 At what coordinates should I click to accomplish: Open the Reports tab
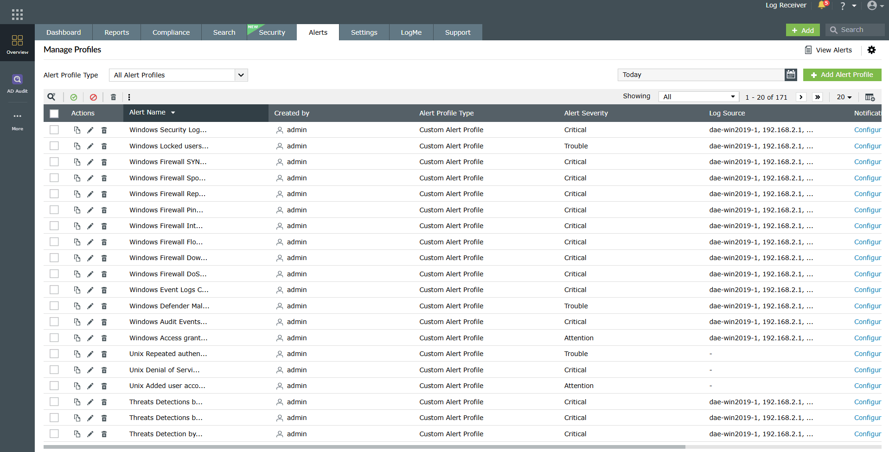117,32
